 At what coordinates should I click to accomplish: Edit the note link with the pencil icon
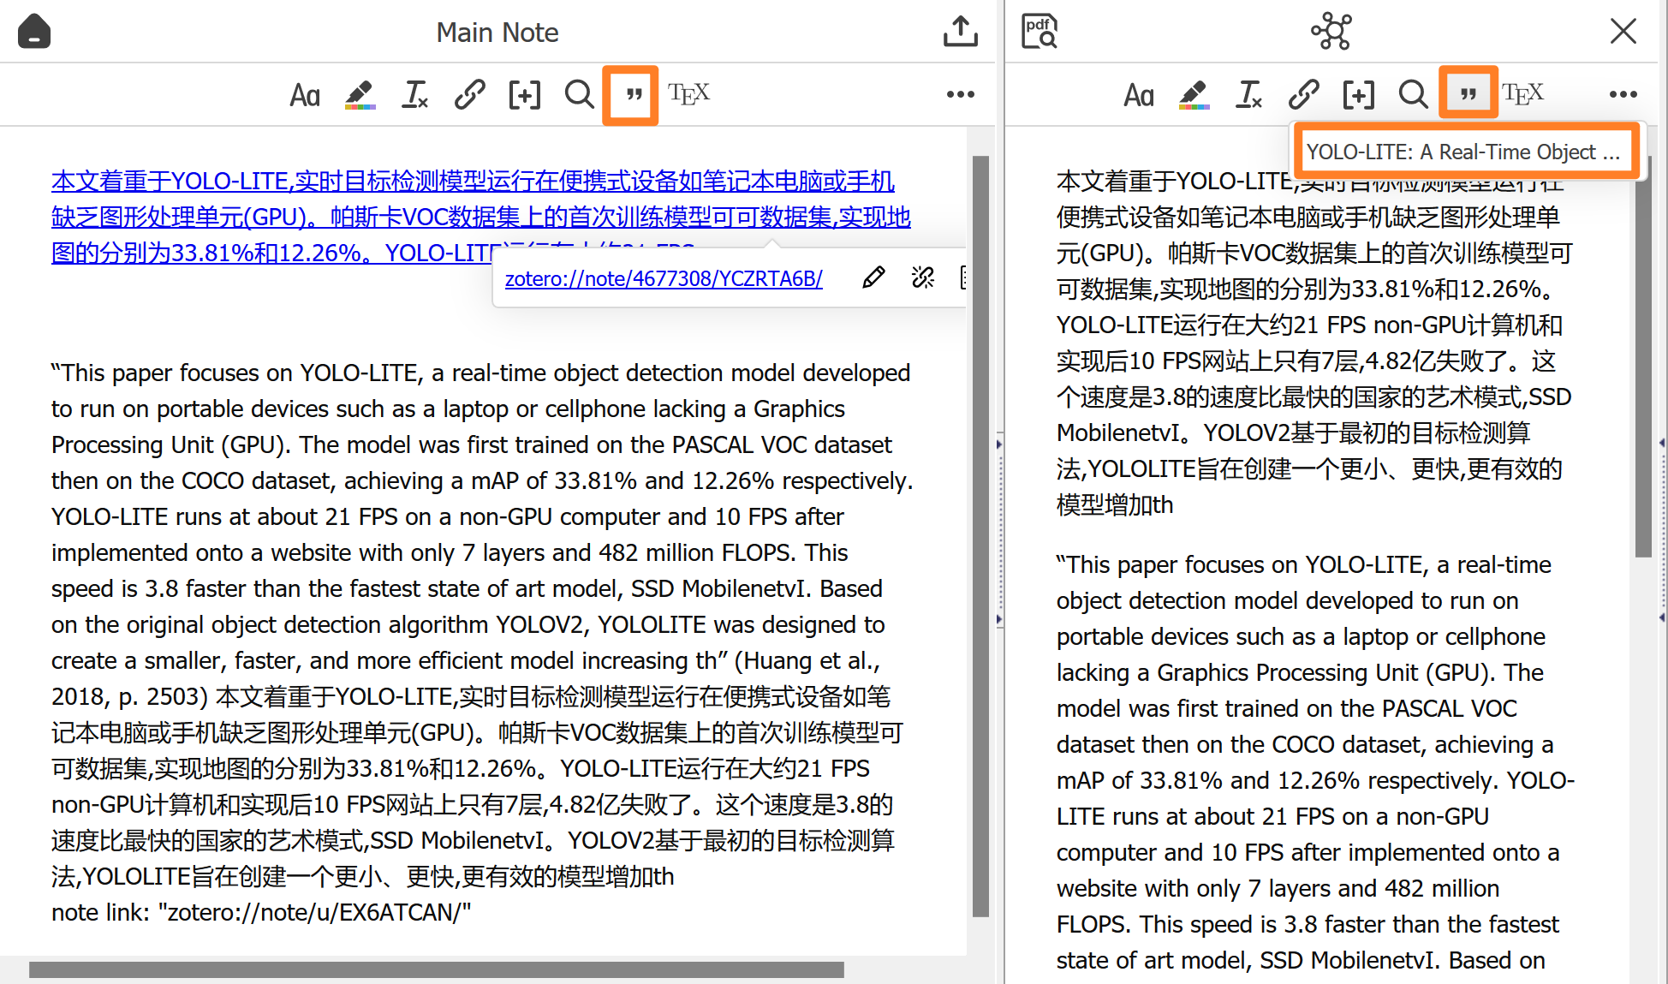873,277
